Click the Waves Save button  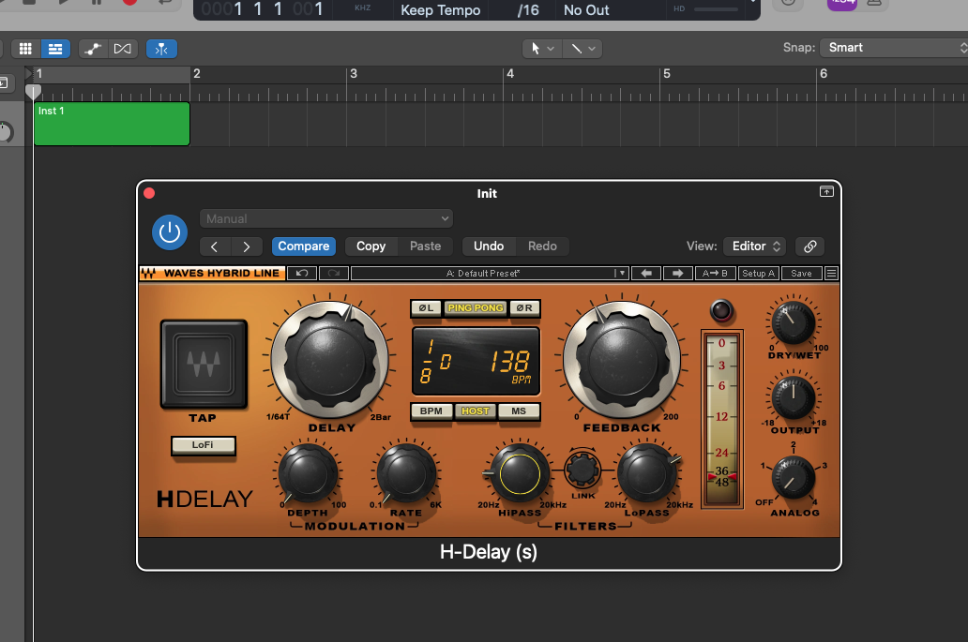(x=801, y=274)
